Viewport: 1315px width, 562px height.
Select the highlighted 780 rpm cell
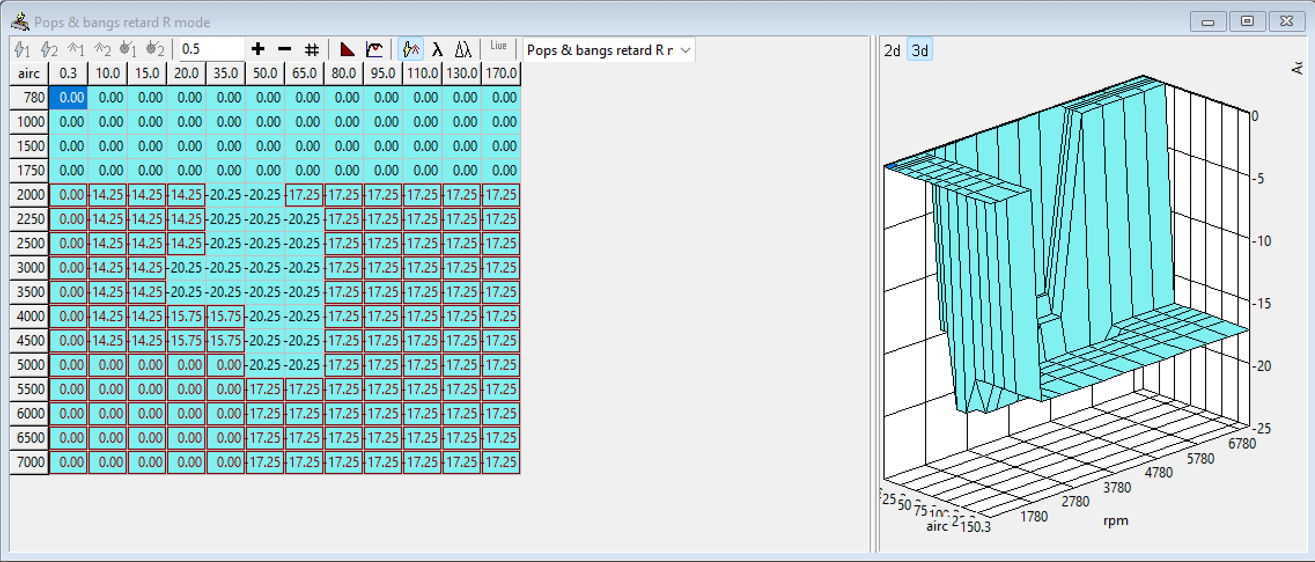click(69, 97)
